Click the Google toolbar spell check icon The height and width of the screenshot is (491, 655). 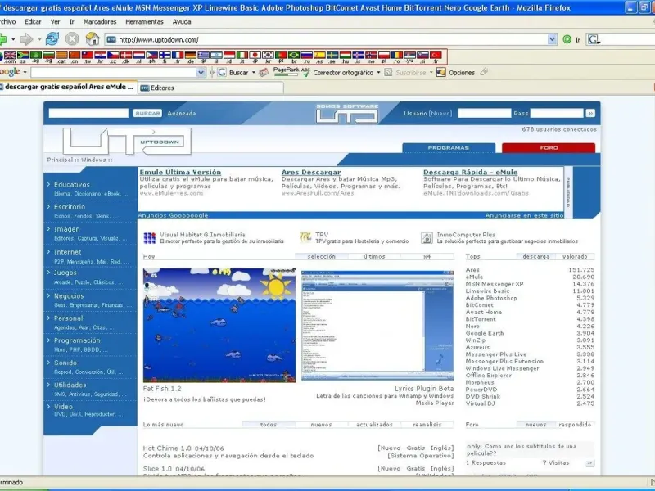pos(305,72)
